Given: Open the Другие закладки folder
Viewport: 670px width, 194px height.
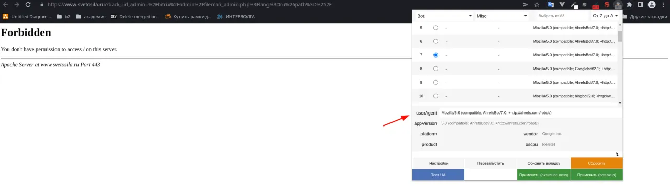Looking at the screenshot, I should coord(645,16).
